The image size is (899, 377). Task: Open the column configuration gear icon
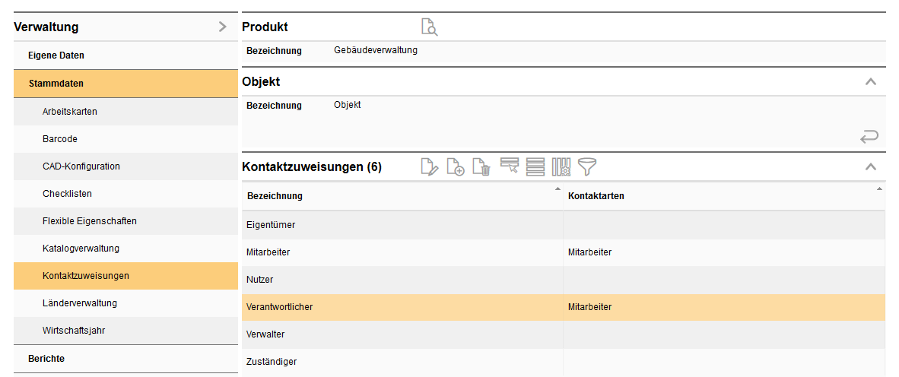pos(561,166)
